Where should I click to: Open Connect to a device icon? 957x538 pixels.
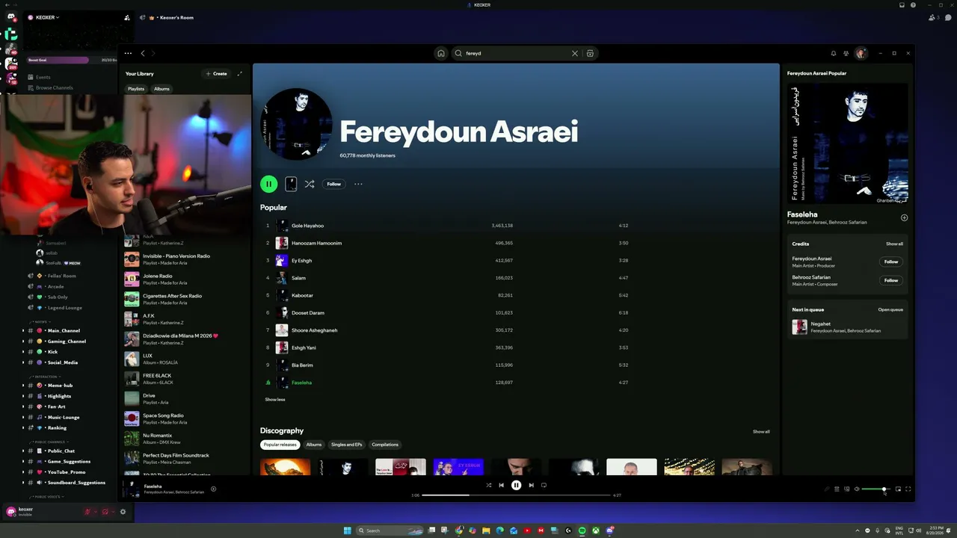(x=846, y=489)
